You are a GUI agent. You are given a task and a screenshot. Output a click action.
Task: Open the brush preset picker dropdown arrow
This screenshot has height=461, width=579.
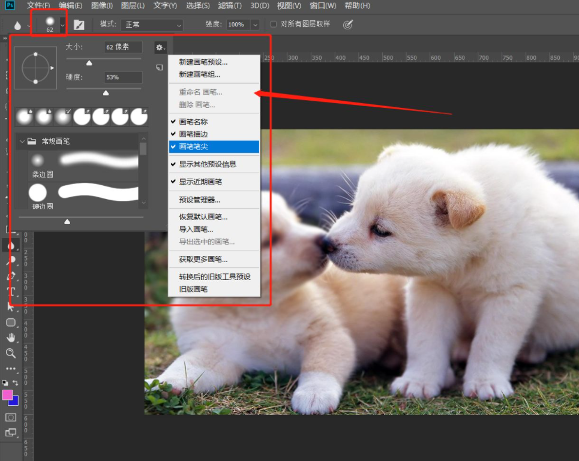tap(62, 25)
